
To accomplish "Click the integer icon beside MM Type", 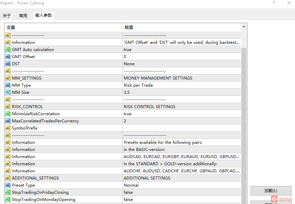I will tap(8, 85).
